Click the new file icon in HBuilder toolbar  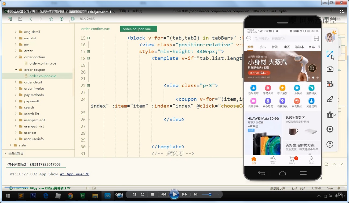tap(10, 19)
